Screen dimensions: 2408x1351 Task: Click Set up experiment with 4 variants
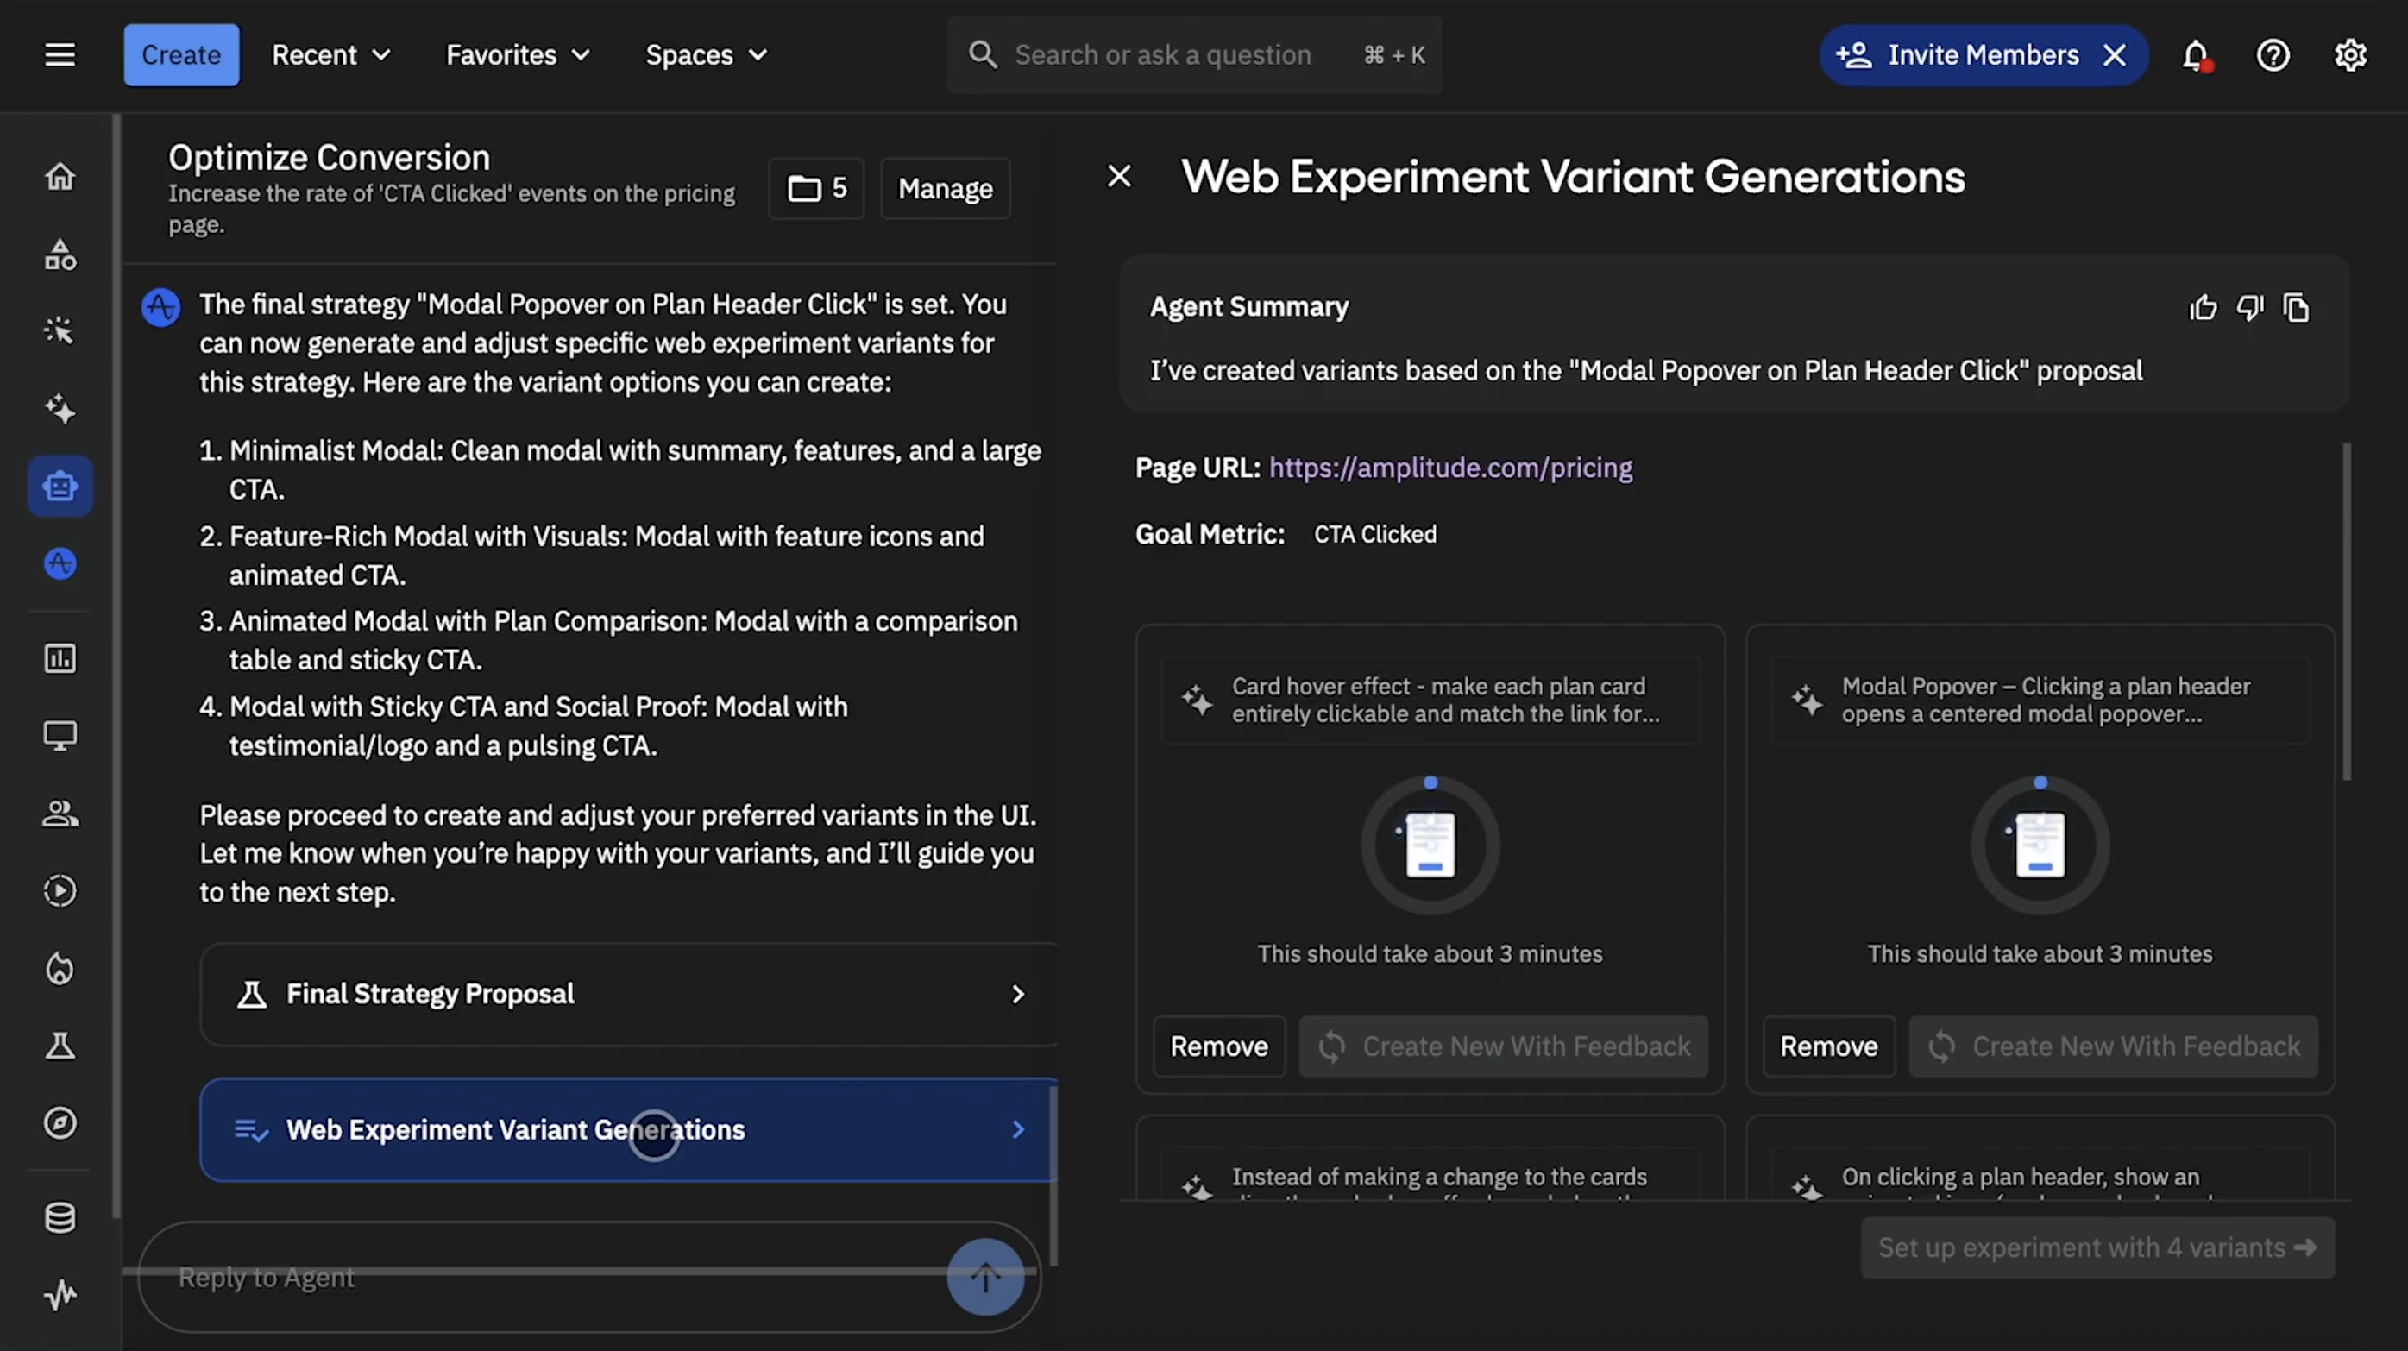click(x=2097, y=1247)
